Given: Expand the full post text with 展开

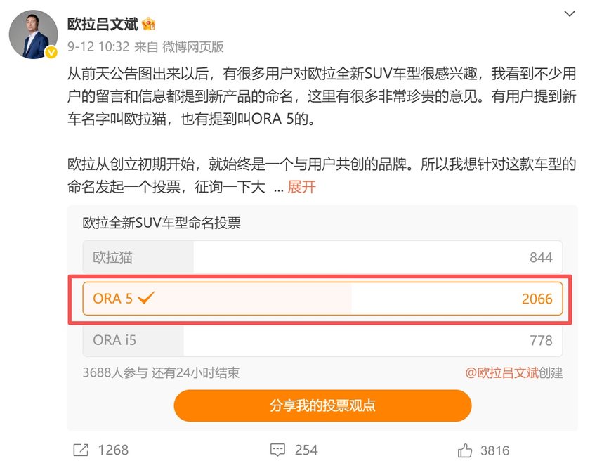Looking at the screenshot, I should point(302,187).
